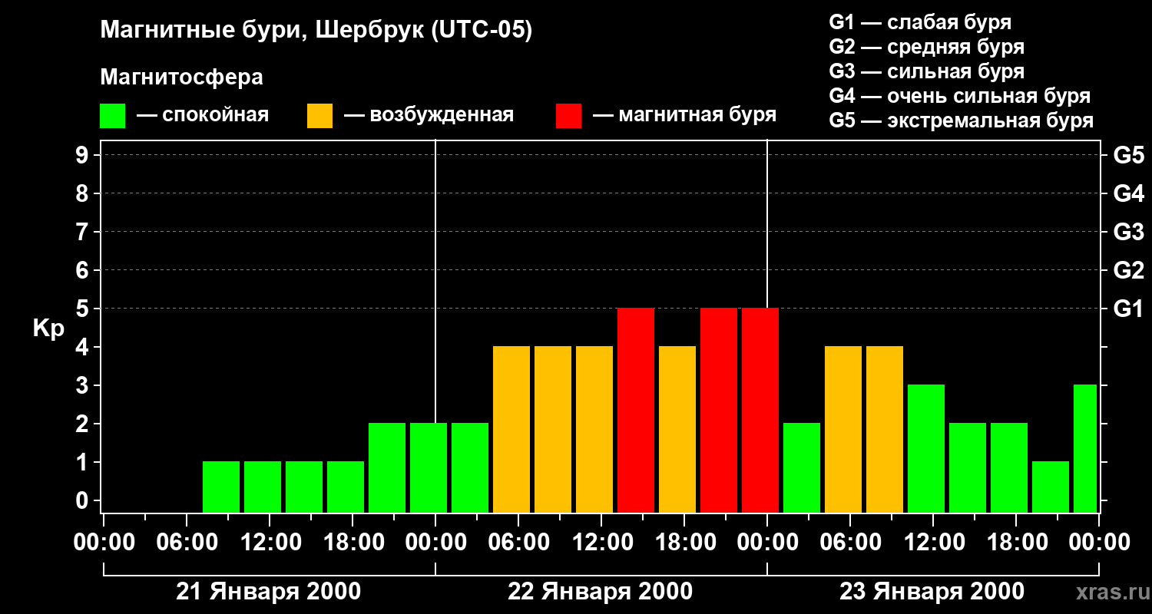Click the green Kp 3 bar at 12:00 on 23 Января

(x=926, y=448)
